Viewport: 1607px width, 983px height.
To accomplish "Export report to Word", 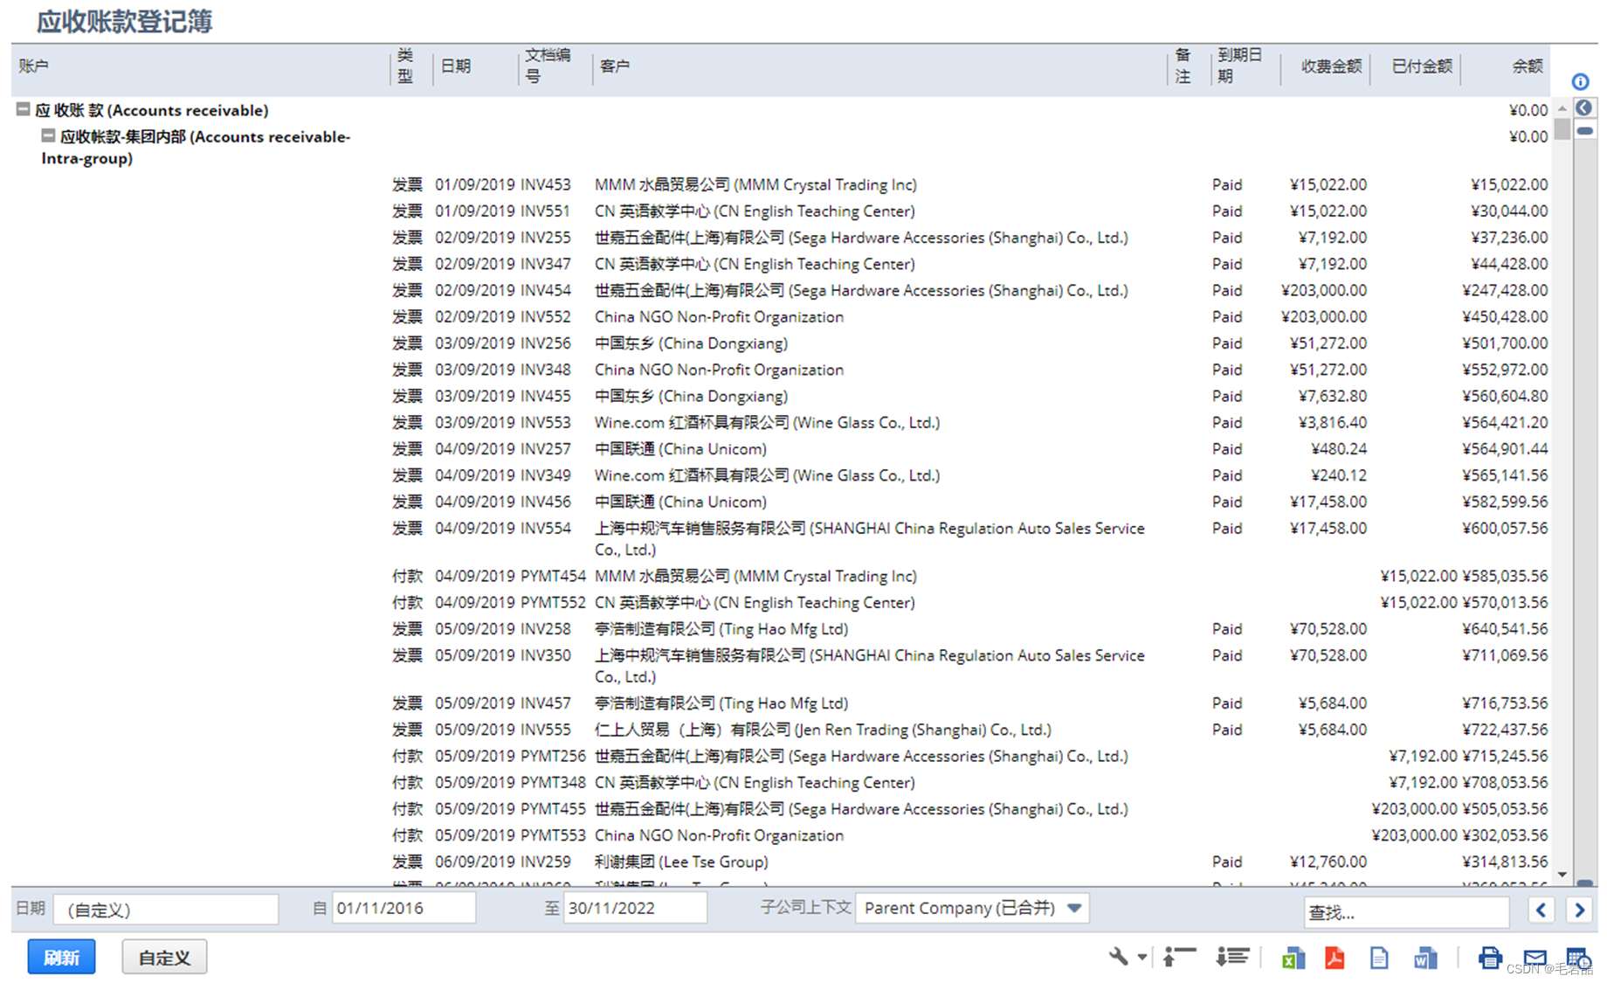I will point(1424,958).
